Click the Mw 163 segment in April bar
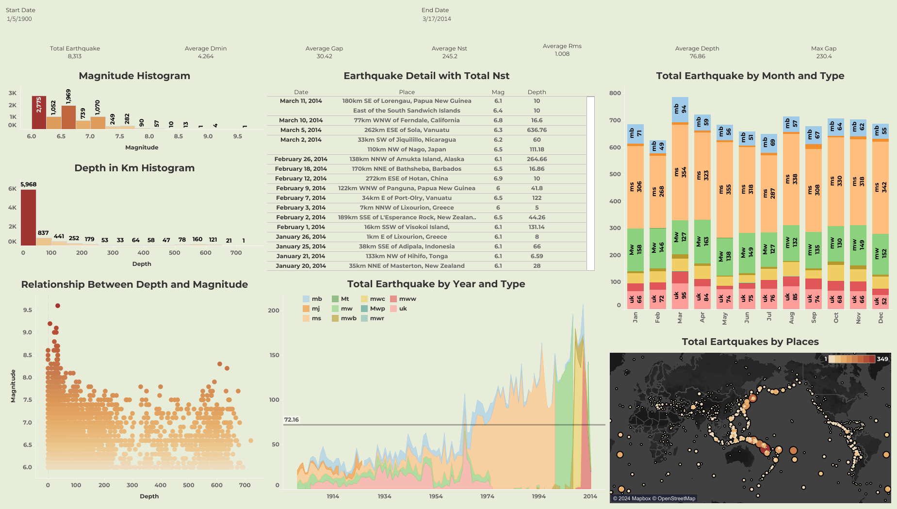 coord(702,242)
